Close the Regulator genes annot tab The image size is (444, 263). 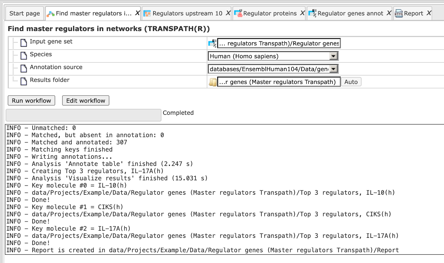389,13
